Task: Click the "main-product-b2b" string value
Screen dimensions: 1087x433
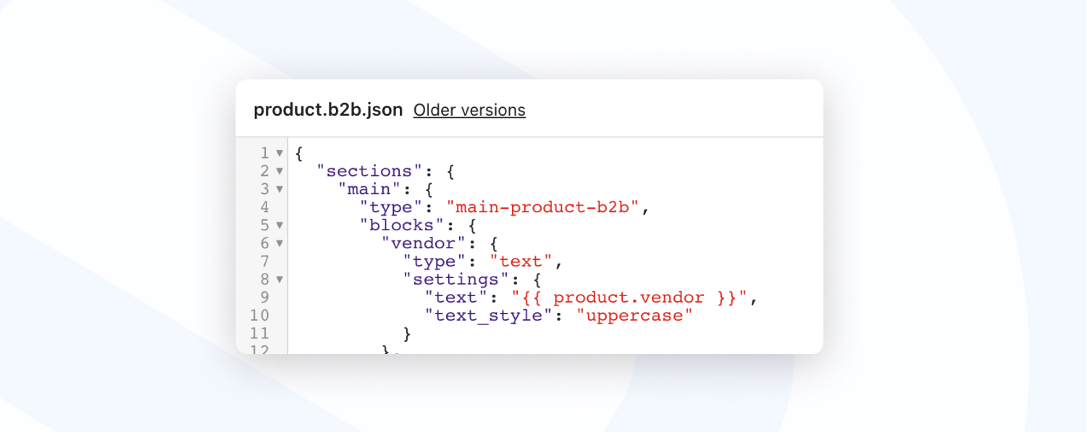Action: point(543,208)
